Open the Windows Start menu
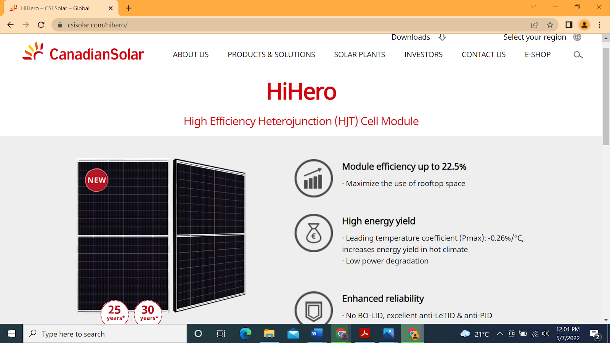Image resolution: width=610 pixels, height=343 pixels. (11, 334)
